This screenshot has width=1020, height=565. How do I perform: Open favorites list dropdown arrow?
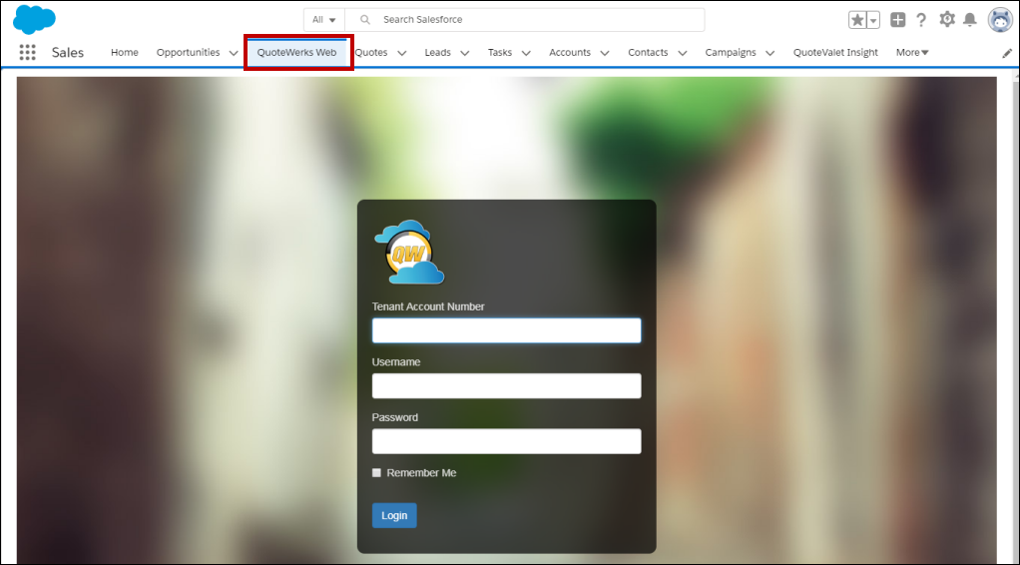[x=873, y=20]
